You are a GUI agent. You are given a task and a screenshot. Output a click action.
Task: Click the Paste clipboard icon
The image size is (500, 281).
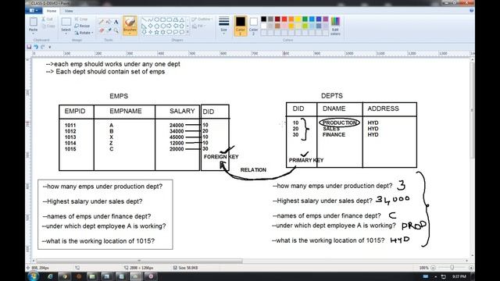tap(33, 22)
